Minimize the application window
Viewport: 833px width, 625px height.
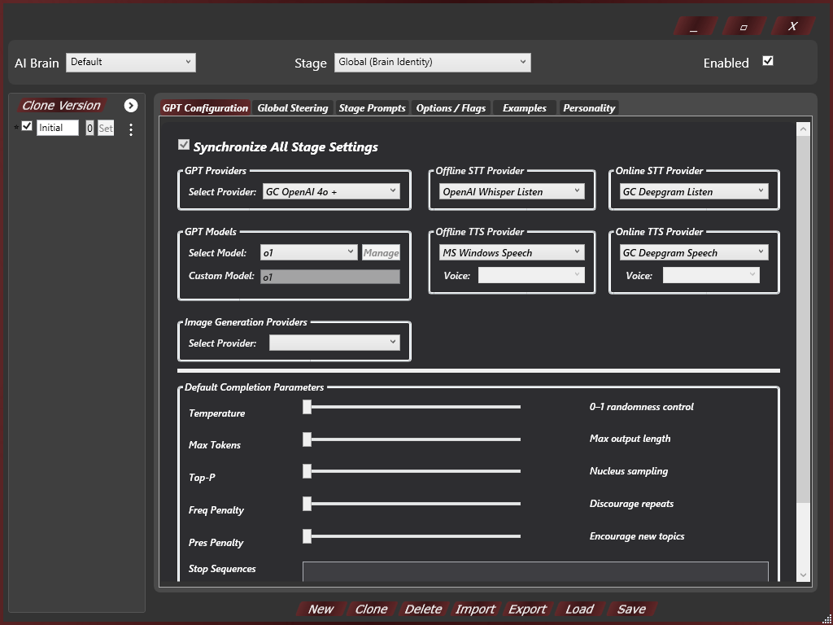pos(694,27)
